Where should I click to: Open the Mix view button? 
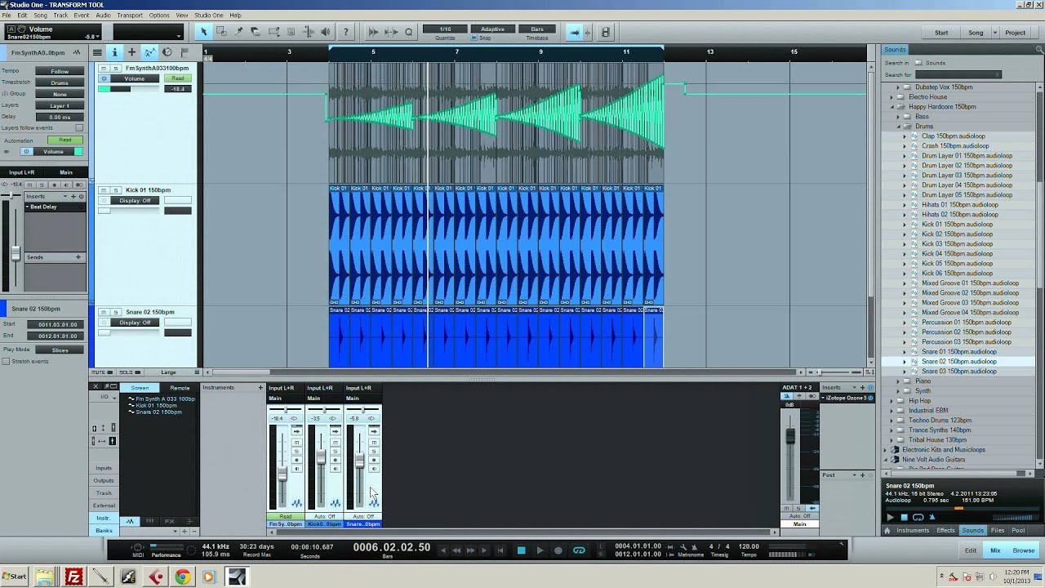pos(995,550)
